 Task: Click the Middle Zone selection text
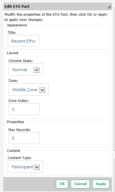[25, 90]
